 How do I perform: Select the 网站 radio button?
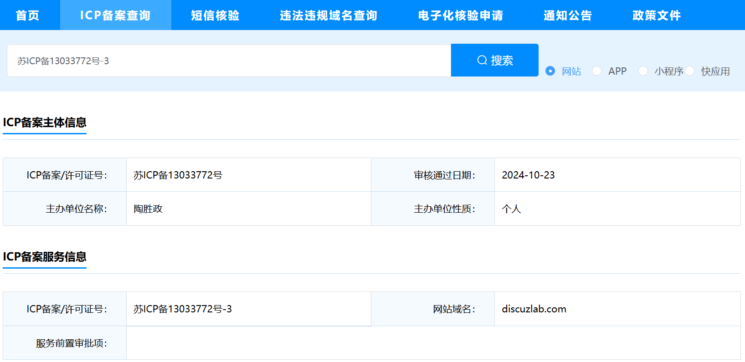[x=550, y=71]
